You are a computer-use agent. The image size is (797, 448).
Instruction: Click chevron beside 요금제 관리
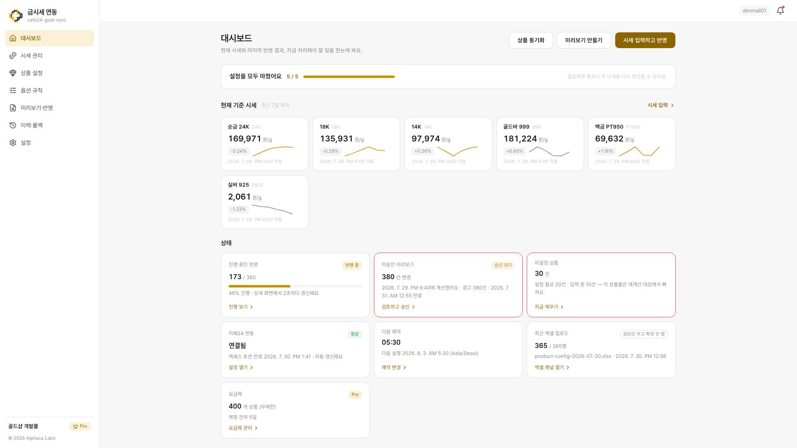256,428
